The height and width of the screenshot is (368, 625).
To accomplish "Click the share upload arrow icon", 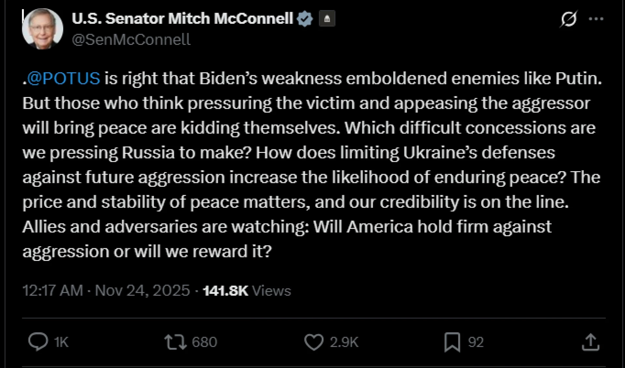I will point(590,342).
